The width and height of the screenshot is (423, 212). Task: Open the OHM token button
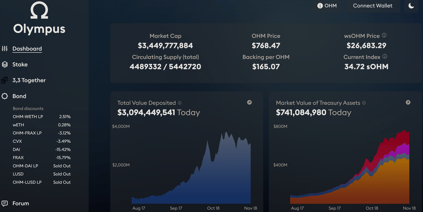(x=327, y=6)
